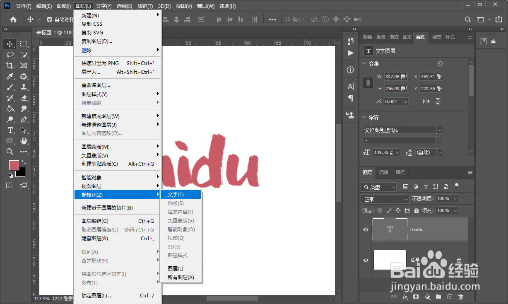Toggle the Auto-Select checkbox

50,19
